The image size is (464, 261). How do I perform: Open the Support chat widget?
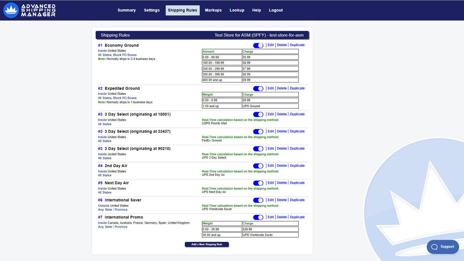click(x=442, y=247)
